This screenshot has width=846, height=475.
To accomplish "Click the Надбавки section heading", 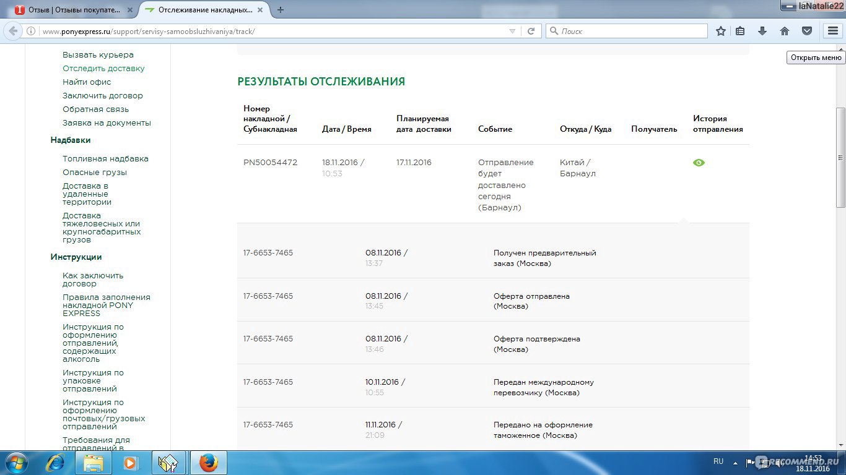I will pos(71,140).
